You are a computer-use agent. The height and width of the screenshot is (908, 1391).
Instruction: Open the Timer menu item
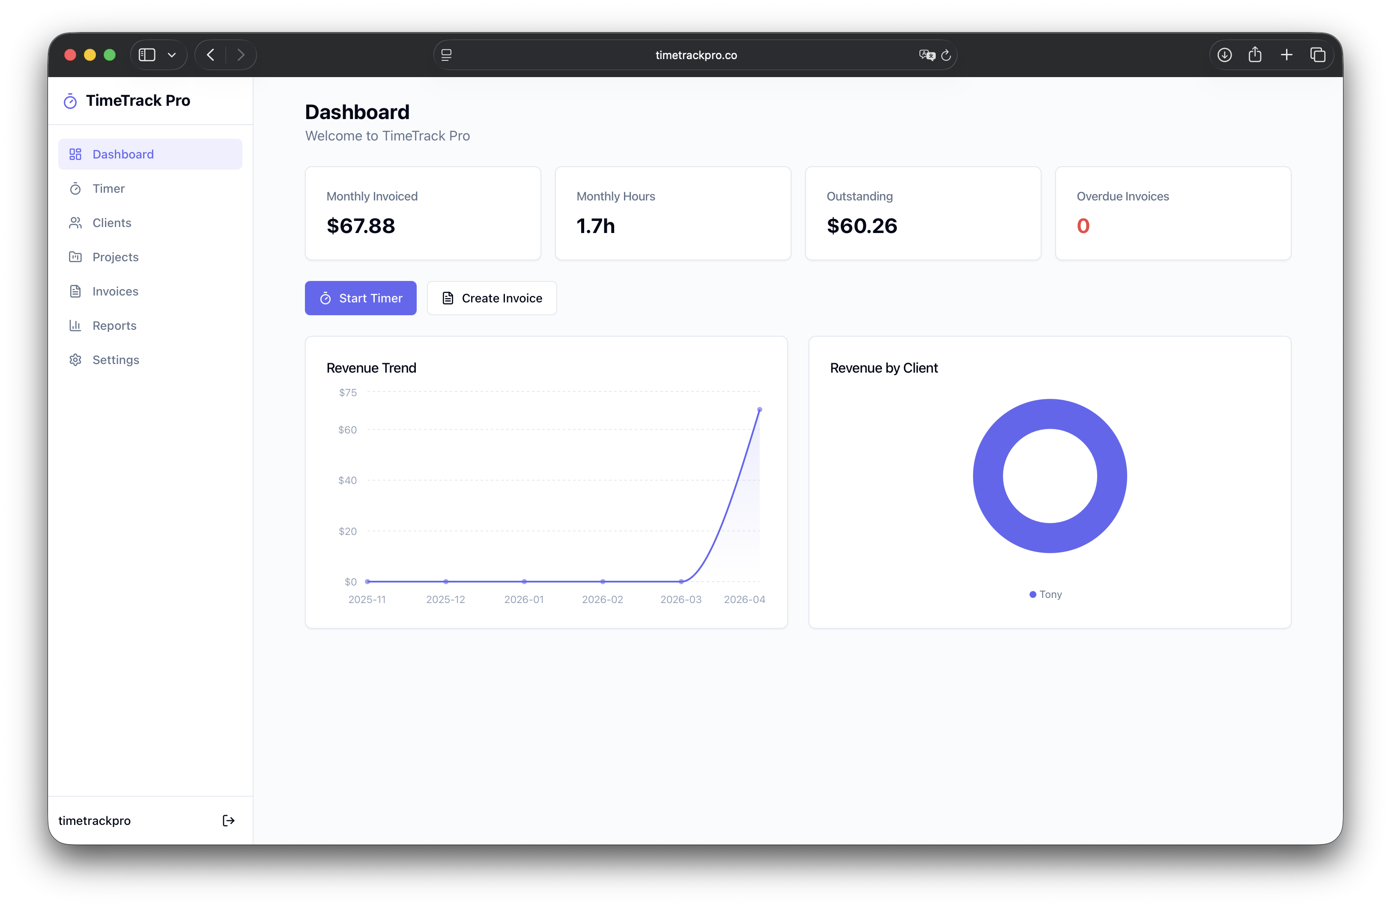click(109, 188)
